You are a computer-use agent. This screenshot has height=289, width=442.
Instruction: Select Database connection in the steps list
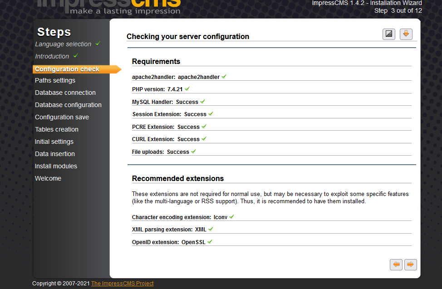(x=65, y=93)
